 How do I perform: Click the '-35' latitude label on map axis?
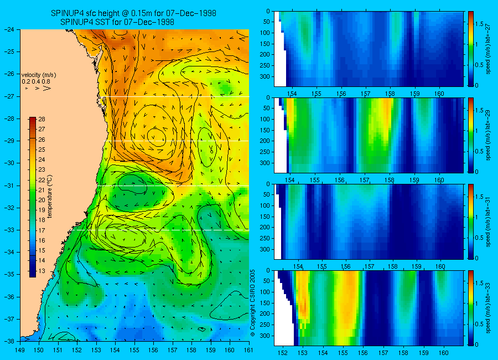click(x=8, y=274)
